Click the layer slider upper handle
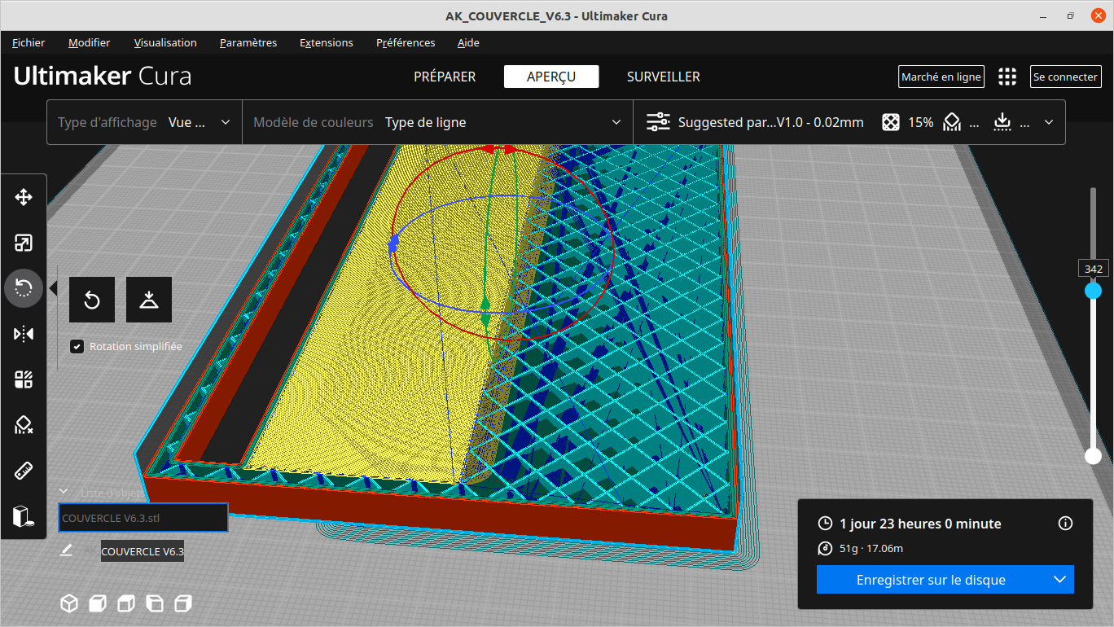 point(1093,291)
